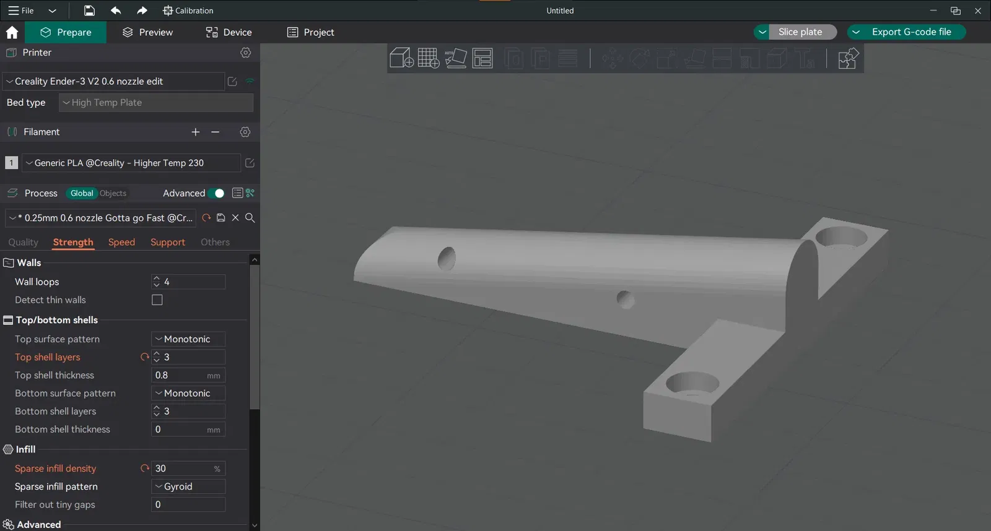Screen dimensions: 991x531
Task: Open printer settings gear
Action: point(246,53)
